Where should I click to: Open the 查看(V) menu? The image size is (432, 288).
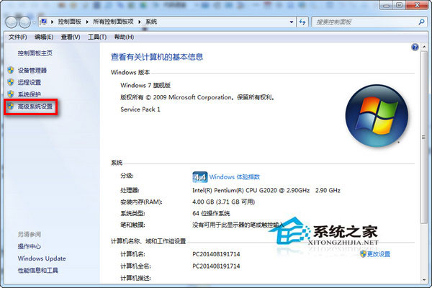71,37
